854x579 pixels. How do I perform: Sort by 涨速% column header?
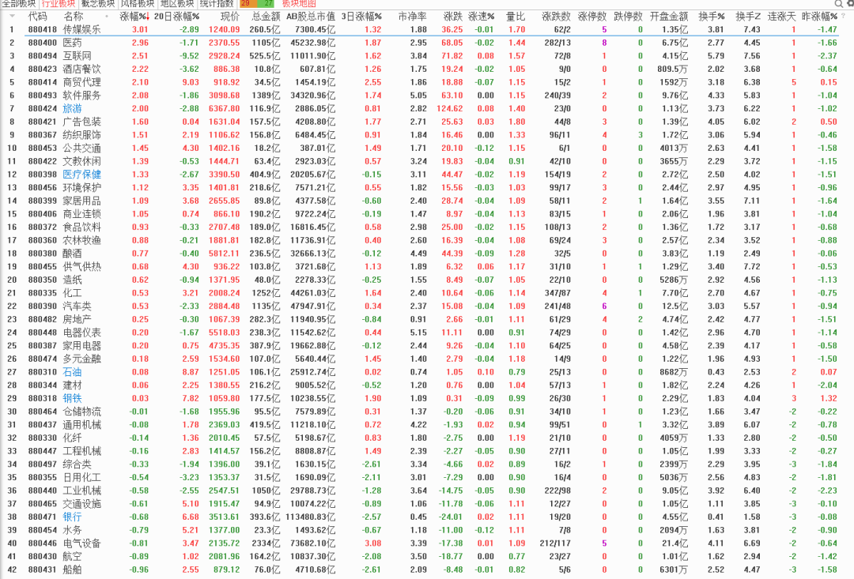(x=481, y=17)
